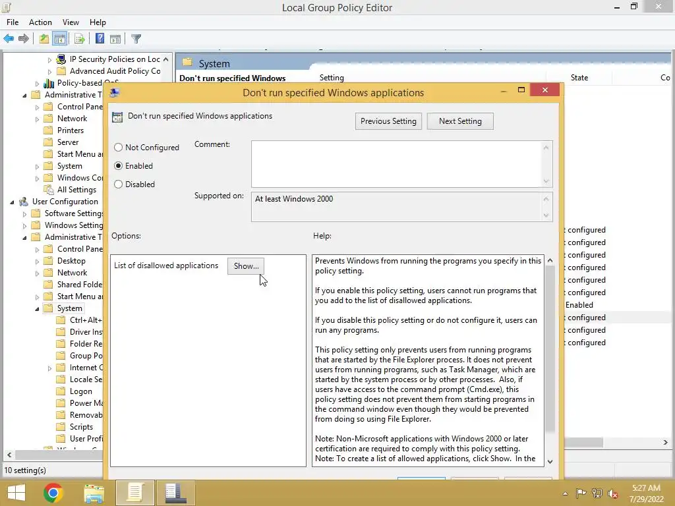Expand the Windows Settings node under User Configuration

click(x=24, y=225)
